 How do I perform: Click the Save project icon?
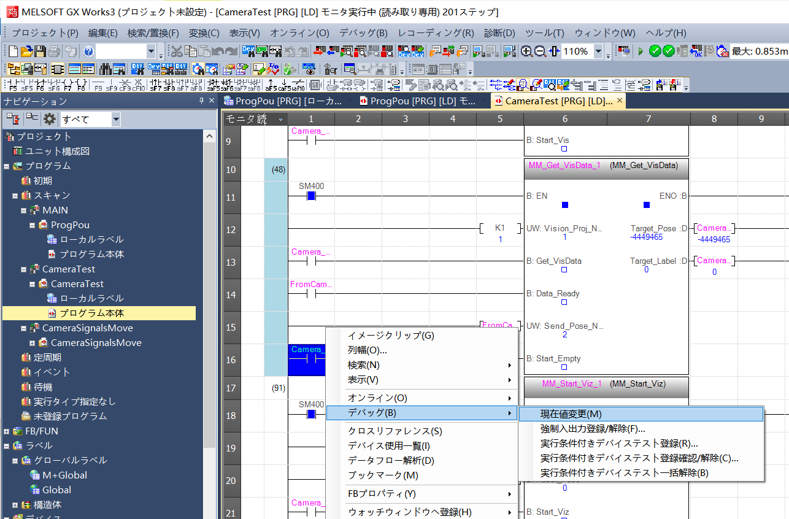(40, 52)
